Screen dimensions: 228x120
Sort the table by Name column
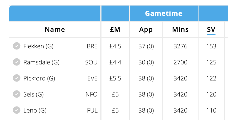[55, 29]
